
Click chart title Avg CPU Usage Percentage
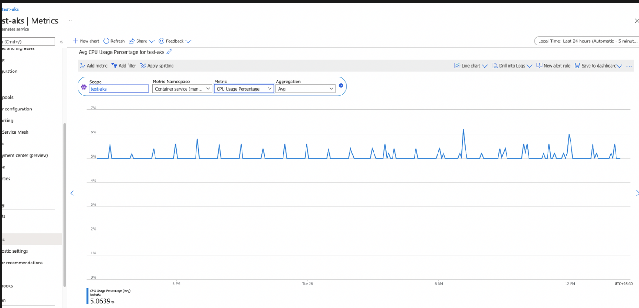click(x=122, y=52)
